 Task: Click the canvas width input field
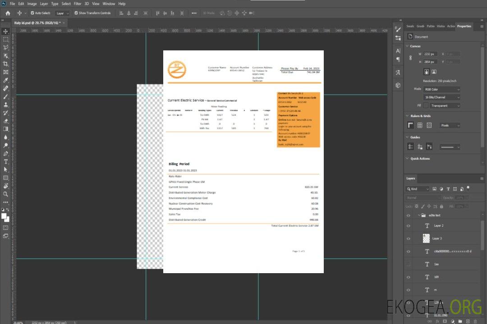coord(430,54)
